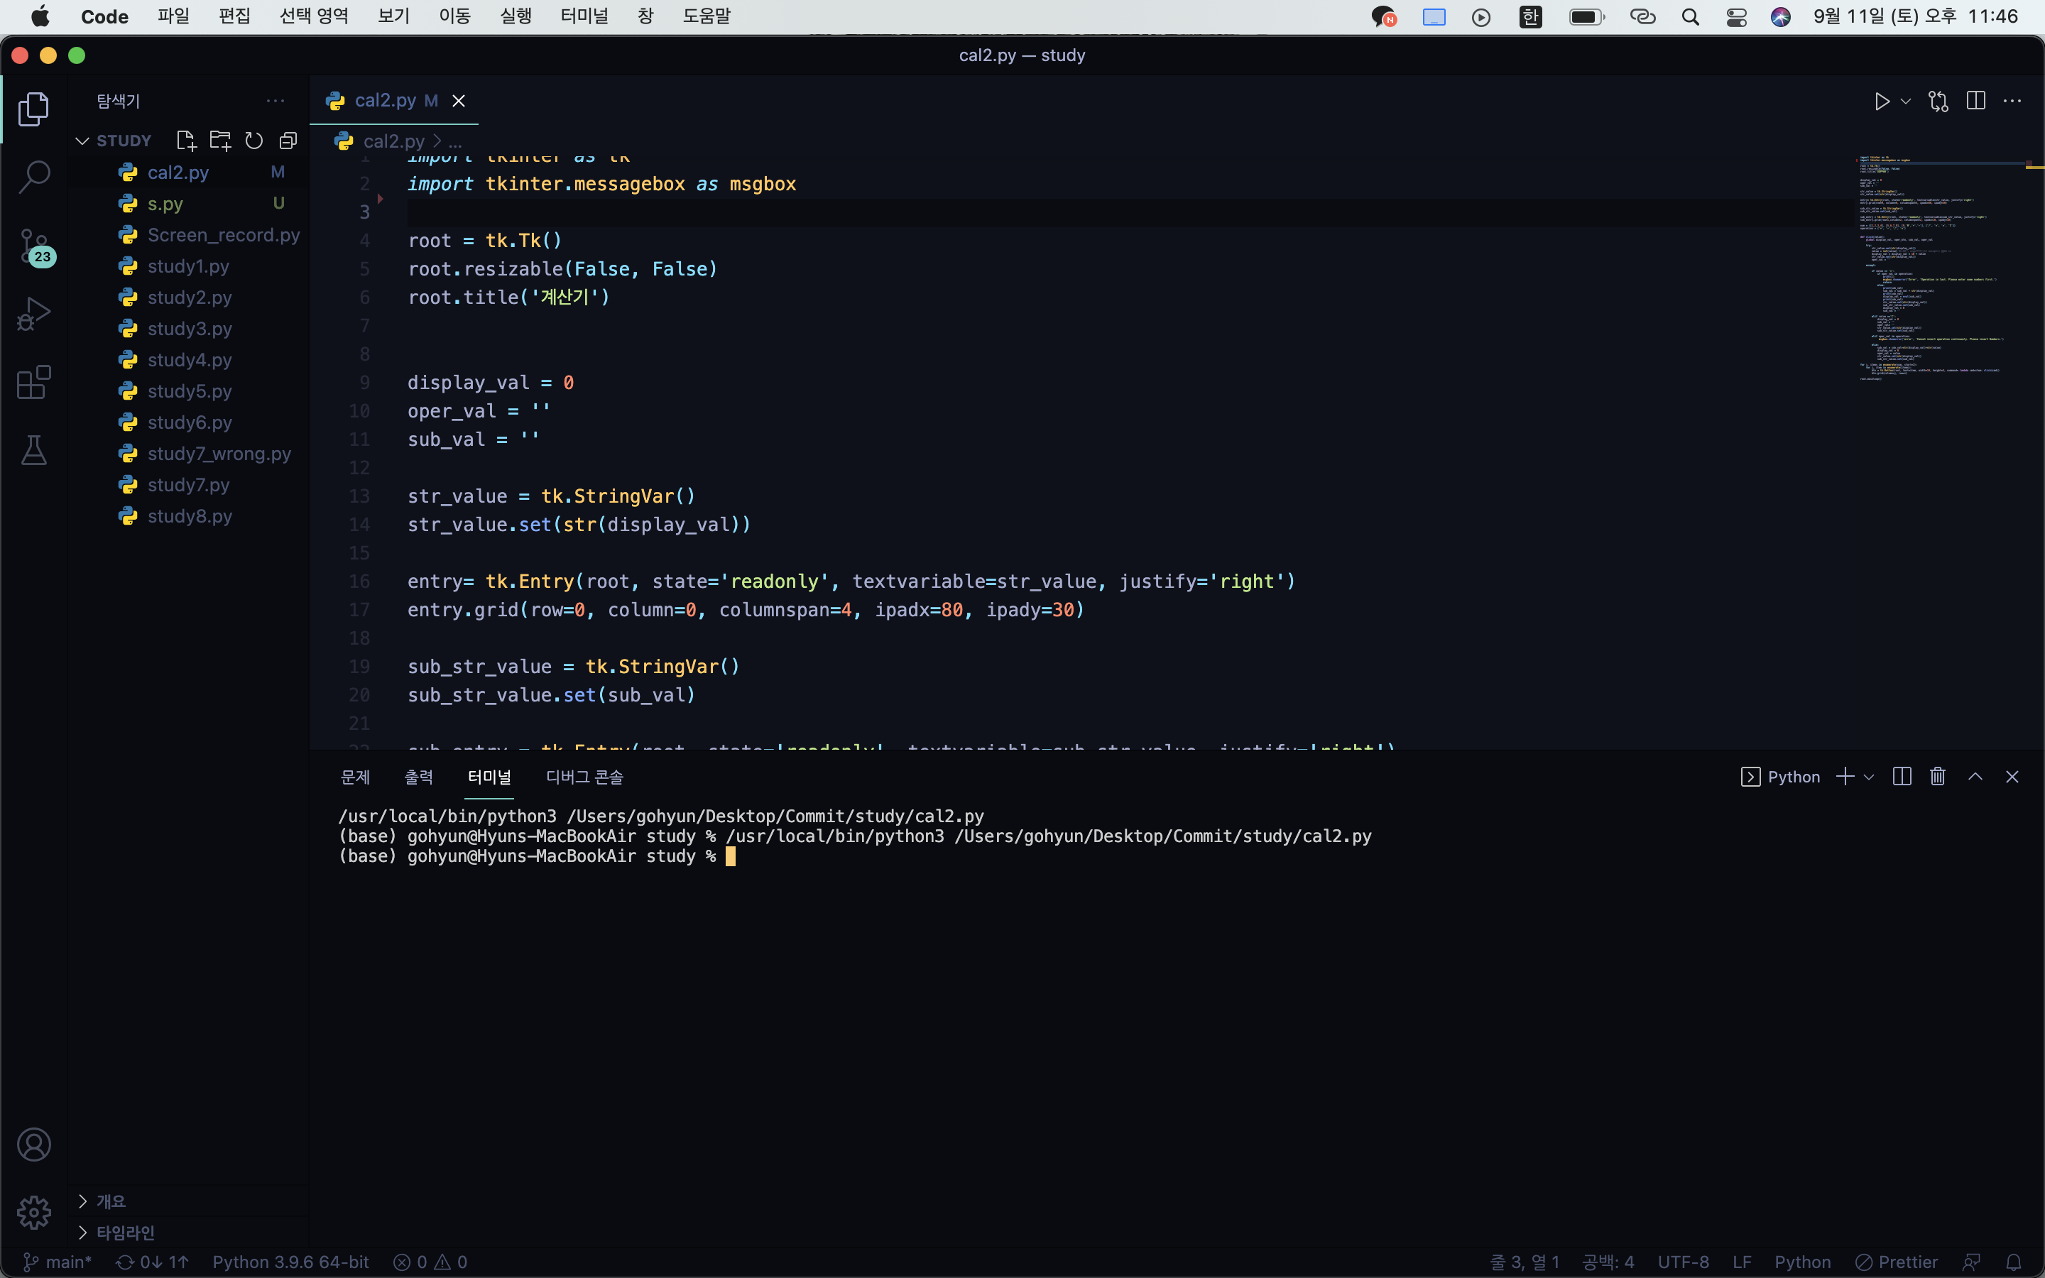Screen dimensions: 2045x1278
Task: Run the Python file with play icon
Action: click(1881, 102)
